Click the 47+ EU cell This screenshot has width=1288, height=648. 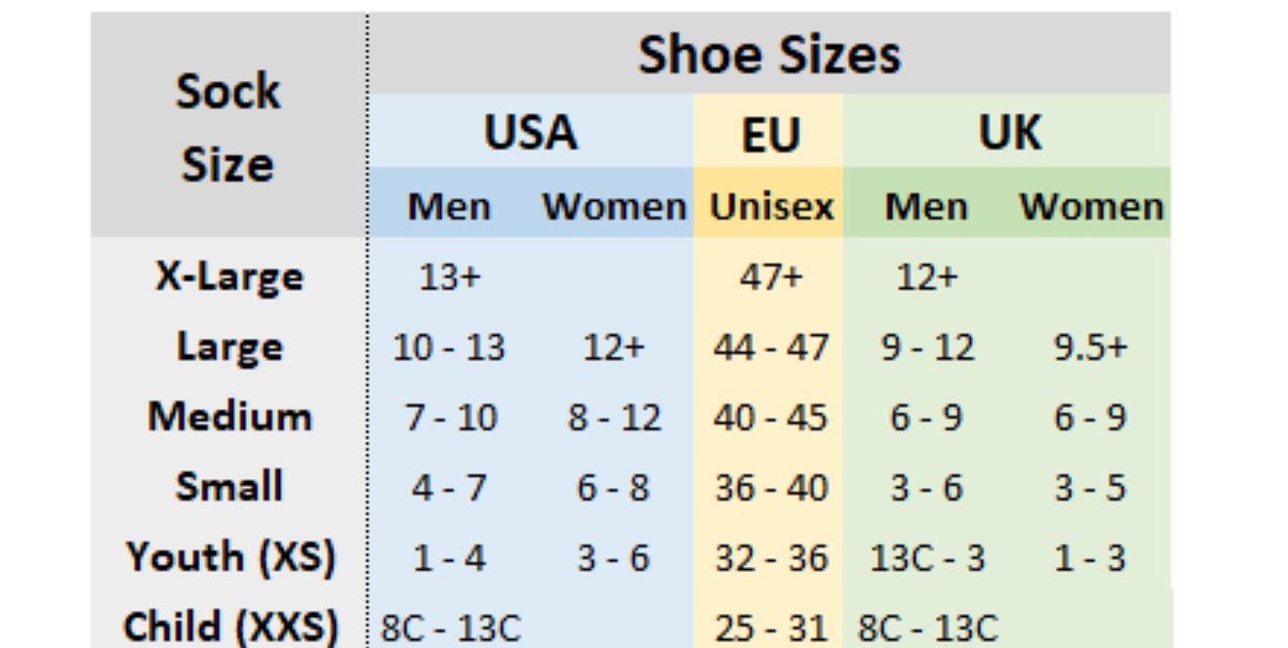pos(770,277)
